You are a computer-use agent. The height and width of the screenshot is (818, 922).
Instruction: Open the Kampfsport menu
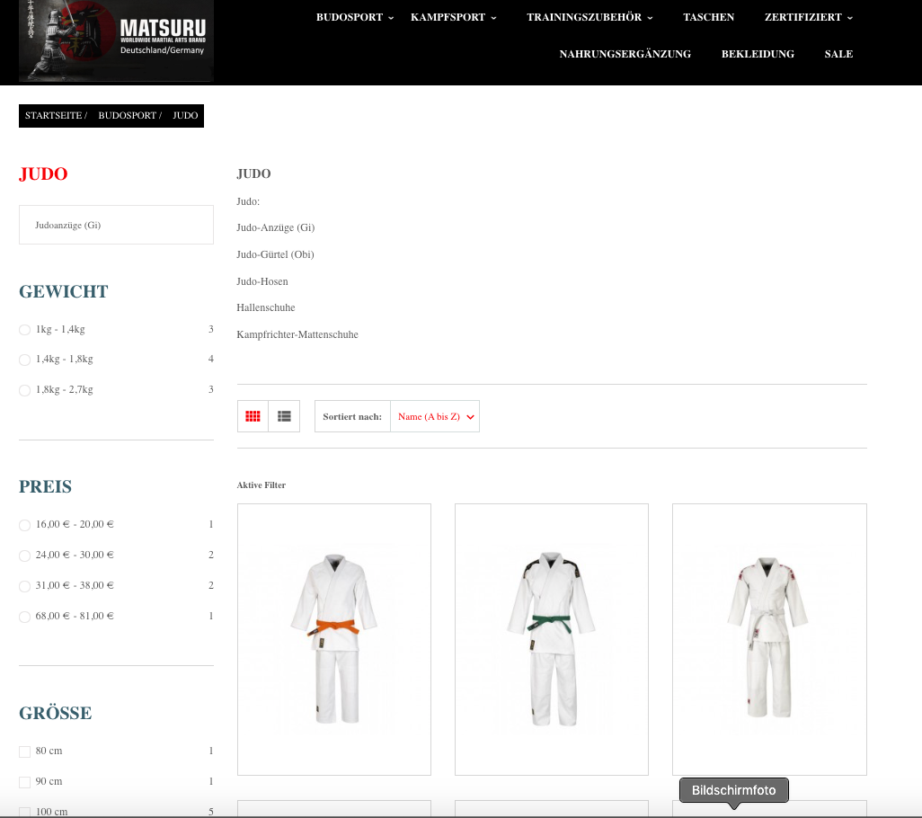(x=448, y=17)
